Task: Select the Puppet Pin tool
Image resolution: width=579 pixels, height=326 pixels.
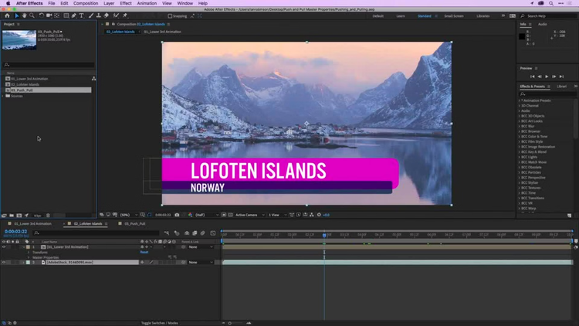Action: [125, 15]
